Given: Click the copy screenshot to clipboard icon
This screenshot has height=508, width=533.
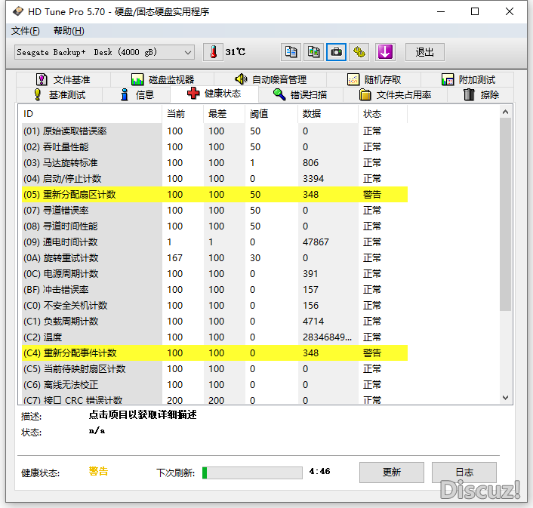Looking at the screenshot, I should coord(313,52).
